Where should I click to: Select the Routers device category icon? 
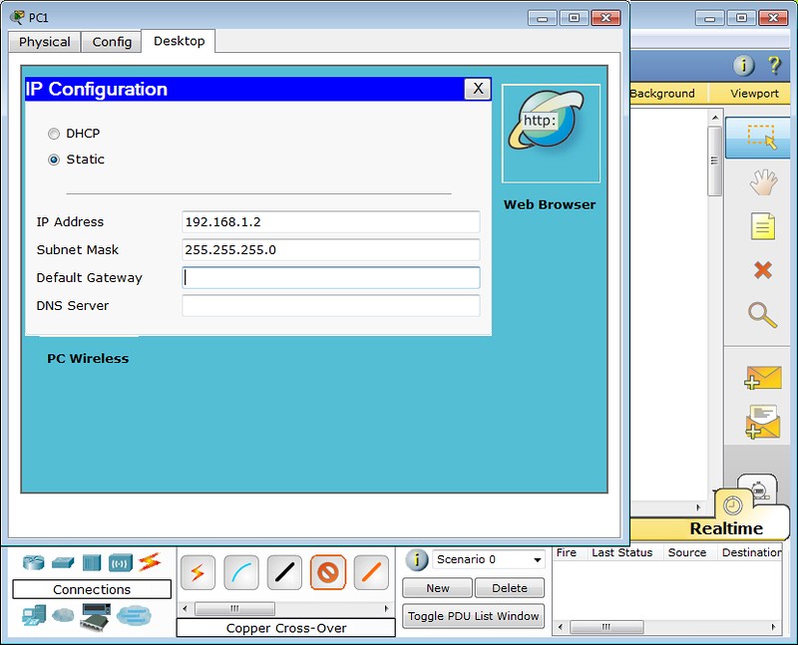tap(34, 562)
